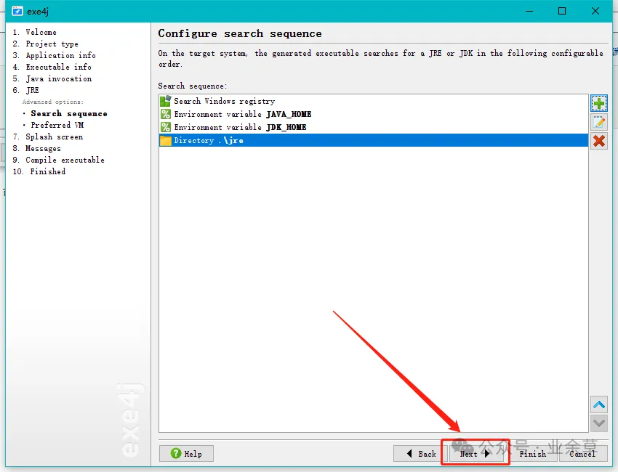Maximize the exe4j window
Image resolution: width=618 pixels, height=472 pixels.
(x=562, y=11)
